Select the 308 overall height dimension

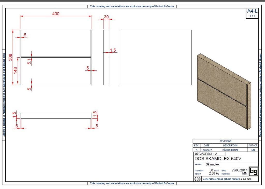coord(10,57)
